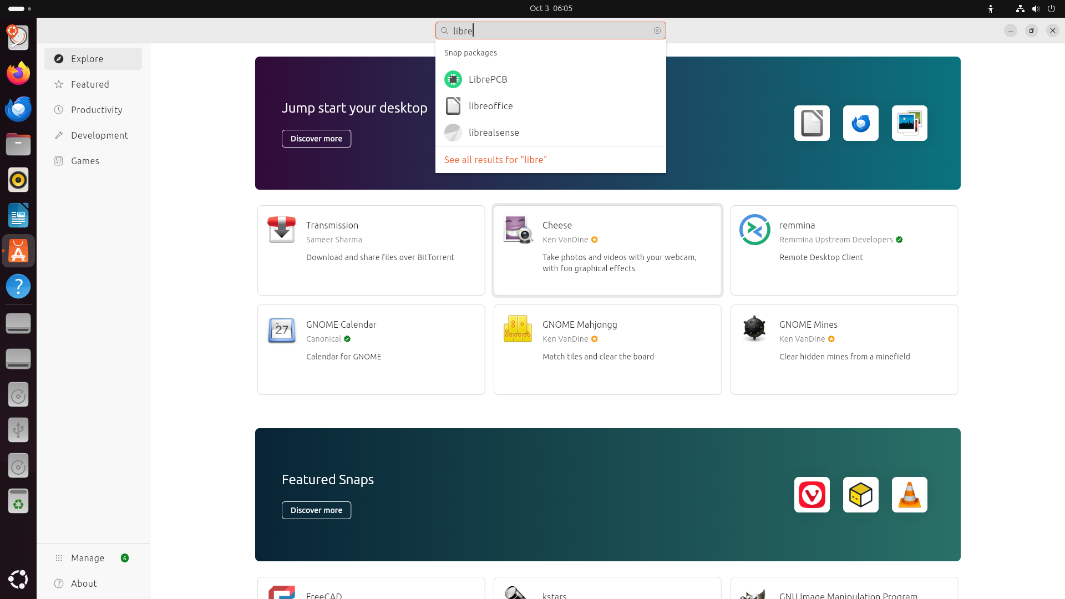Open the disk installer icon atop dock
The height and width of the screenshot is (599, 1065).
[18, 38]
